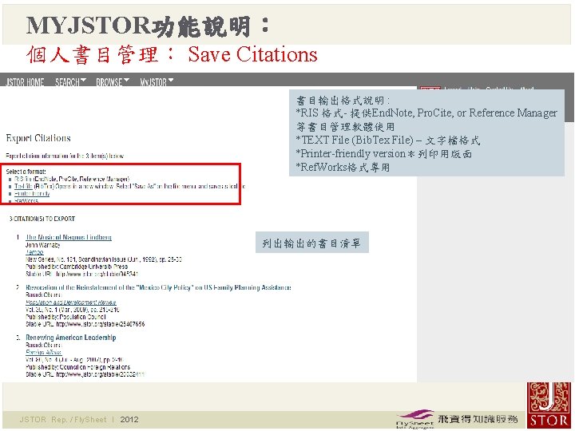Image resolution: width=575 pixels, height=431 pixels.
Task: Open Population and Development Review journal link
Action: pyautogui.click(x=71, y=302)
